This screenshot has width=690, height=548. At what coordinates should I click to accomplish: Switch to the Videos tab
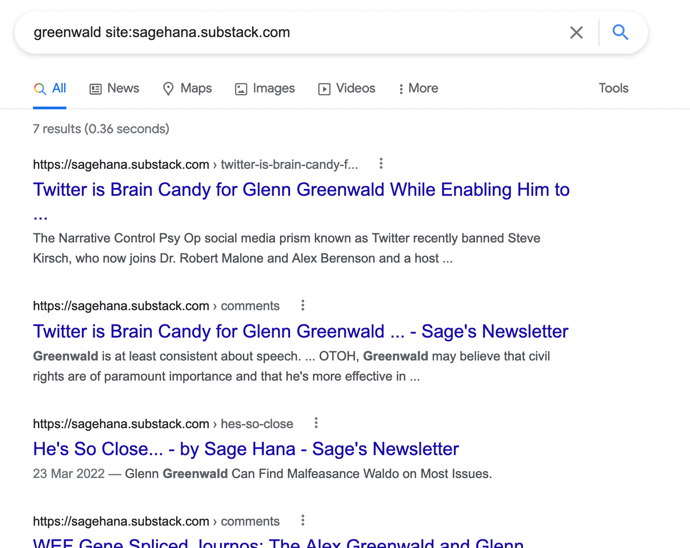coord(347,88)
